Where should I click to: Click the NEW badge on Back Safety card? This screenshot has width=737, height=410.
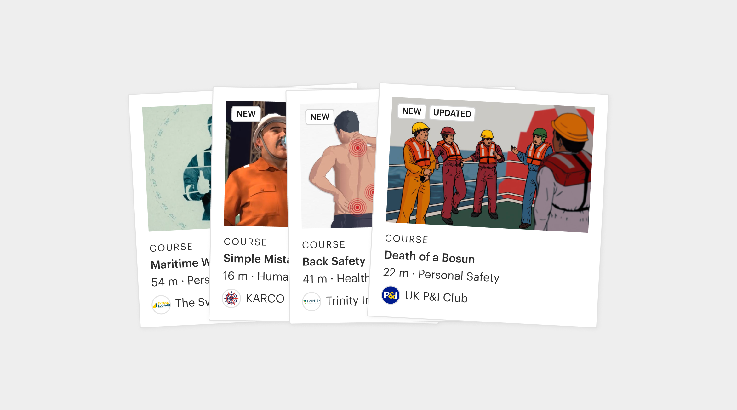(320, 117)
